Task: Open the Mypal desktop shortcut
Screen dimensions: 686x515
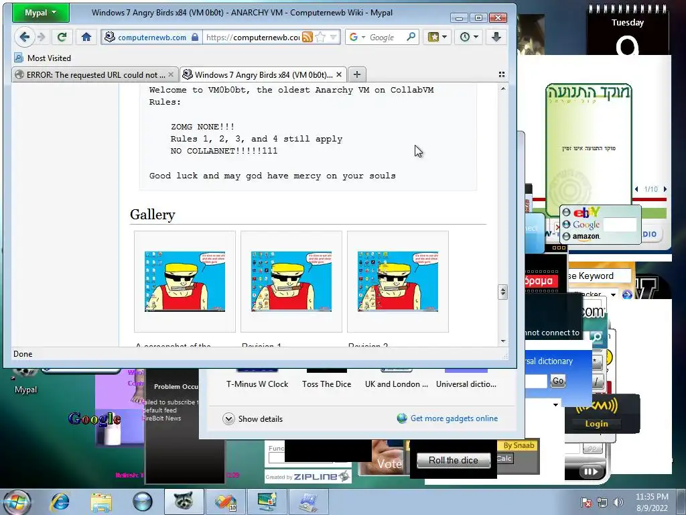Action: [25, 380]
